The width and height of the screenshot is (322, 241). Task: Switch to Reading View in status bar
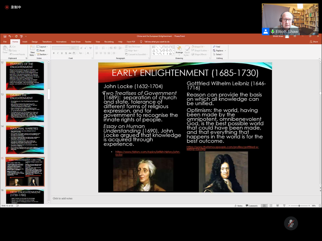tap(277, 206)
